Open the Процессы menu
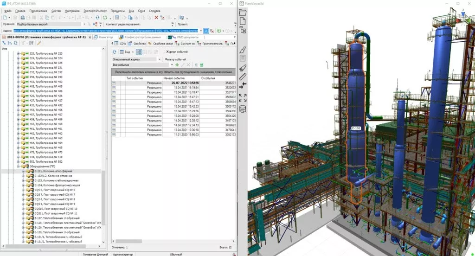 point(117,11)
